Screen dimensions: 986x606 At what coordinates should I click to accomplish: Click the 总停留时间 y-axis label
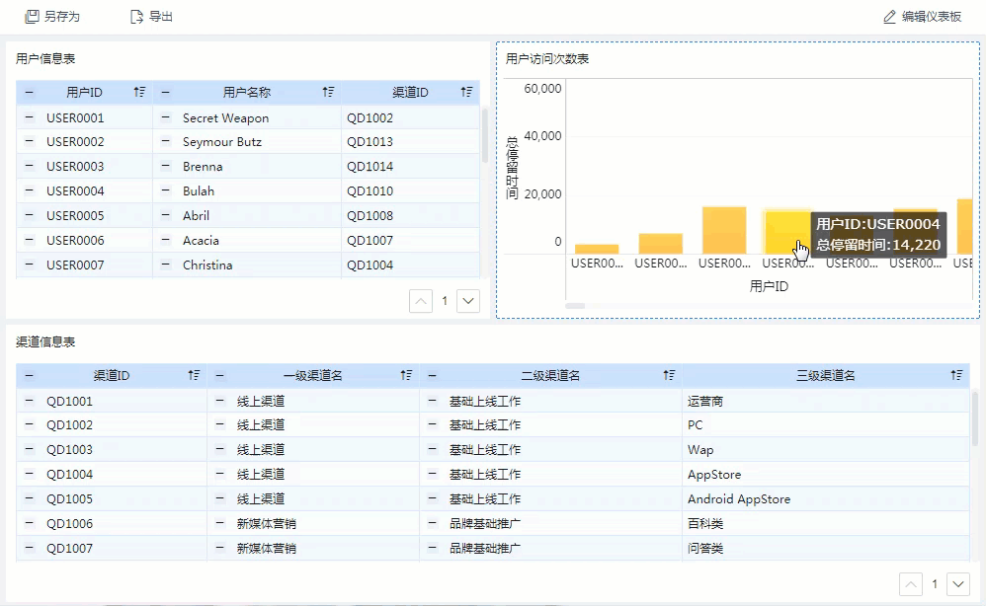[512, 167]
